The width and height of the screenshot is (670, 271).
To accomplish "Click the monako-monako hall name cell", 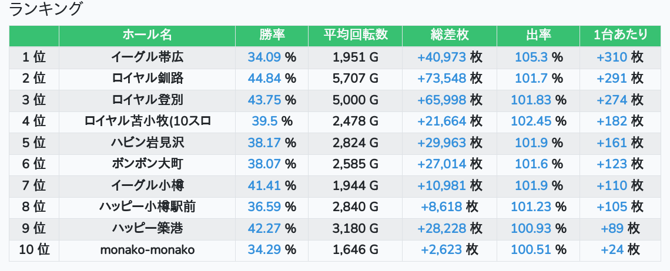I will pyautogui.click(x=147, y=250).
